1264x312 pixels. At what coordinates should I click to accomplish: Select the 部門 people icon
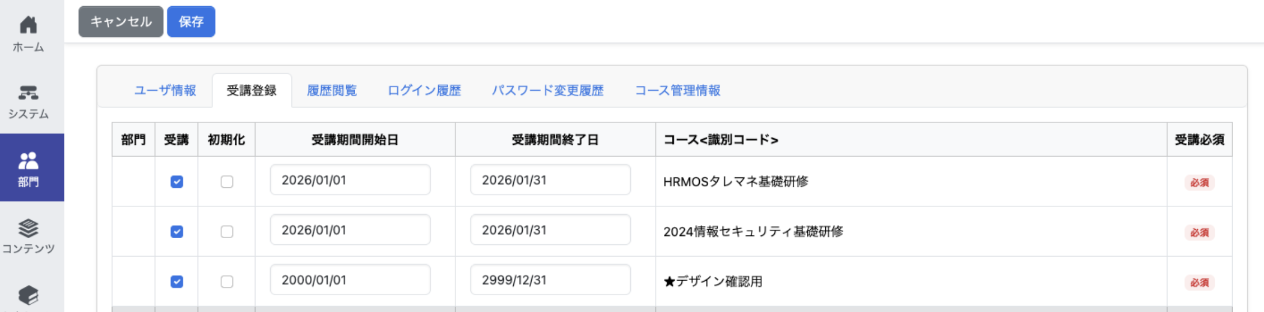pyautogui.click(x=28, y=161)
